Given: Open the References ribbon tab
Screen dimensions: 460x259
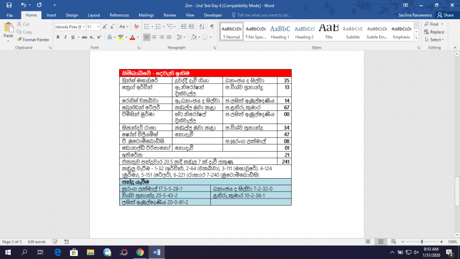Looking at the screenshot, I should tap(119, 14).
